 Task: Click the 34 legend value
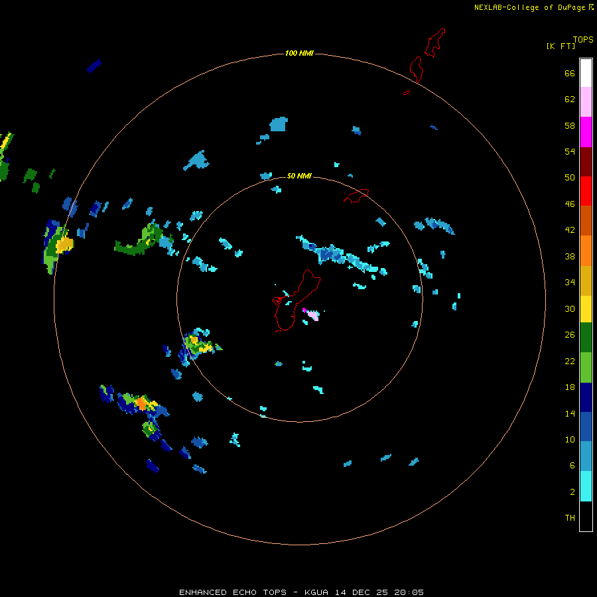570,283
